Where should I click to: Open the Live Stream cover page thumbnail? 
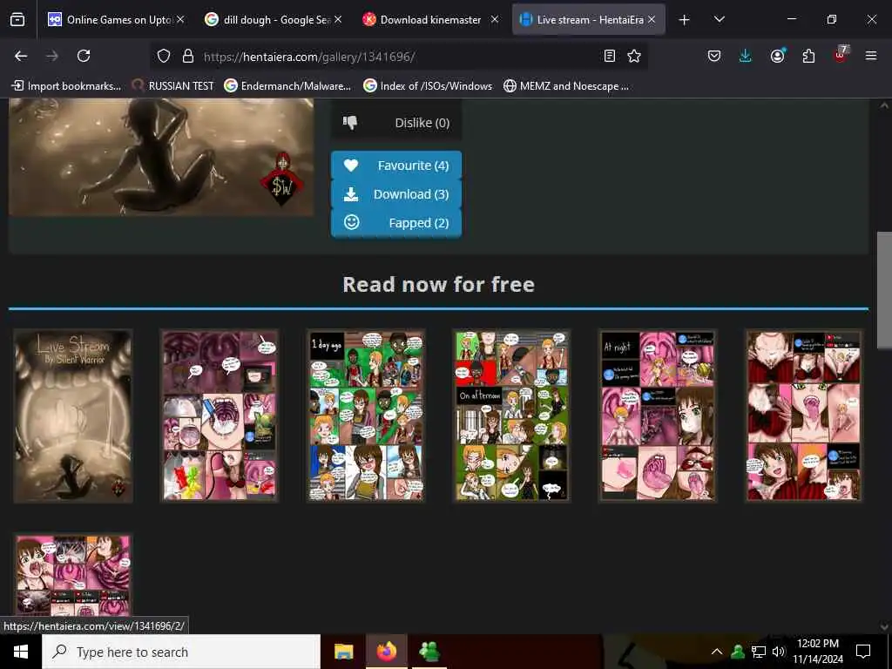[x=73, y=416]
